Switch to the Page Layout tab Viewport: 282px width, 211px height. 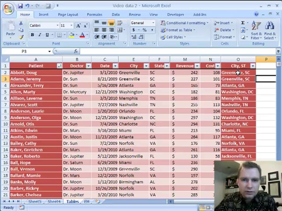[68, 15]
